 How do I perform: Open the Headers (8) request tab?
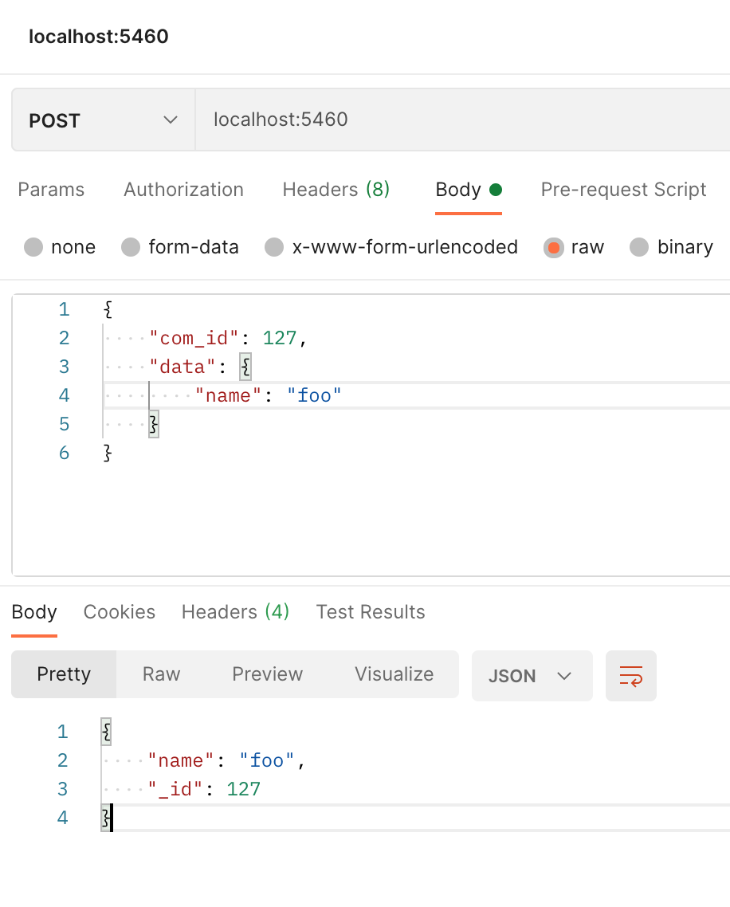tap(335, 190)
